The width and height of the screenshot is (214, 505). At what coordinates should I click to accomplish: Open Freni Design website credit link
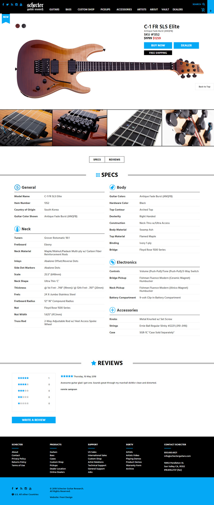click(x=66, y=497)
